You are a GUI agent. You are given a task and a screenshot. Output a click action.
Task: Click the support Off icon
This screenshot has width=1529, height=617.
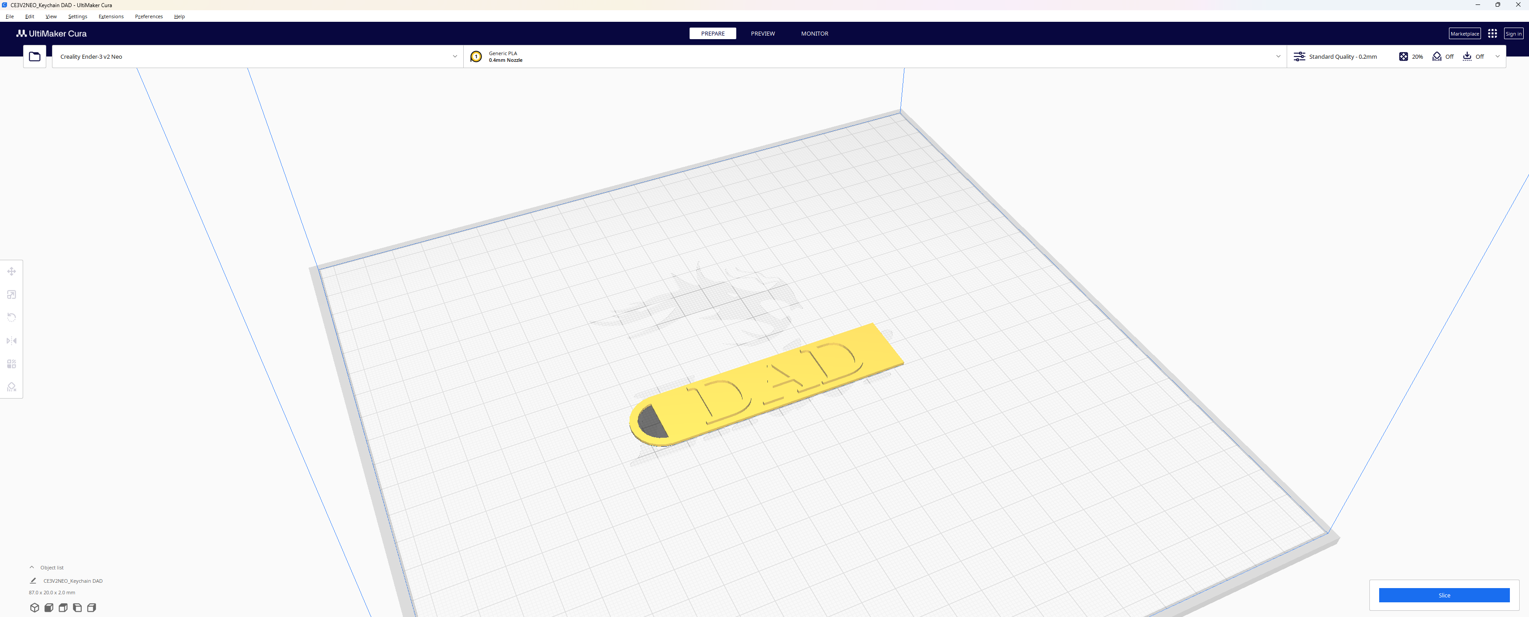tap(1437, 56)
